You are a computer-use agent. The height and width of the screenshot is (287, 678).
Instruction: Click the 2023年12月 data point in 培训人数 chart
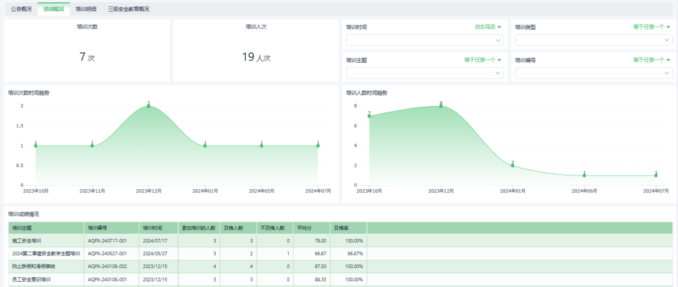(441, 106)
